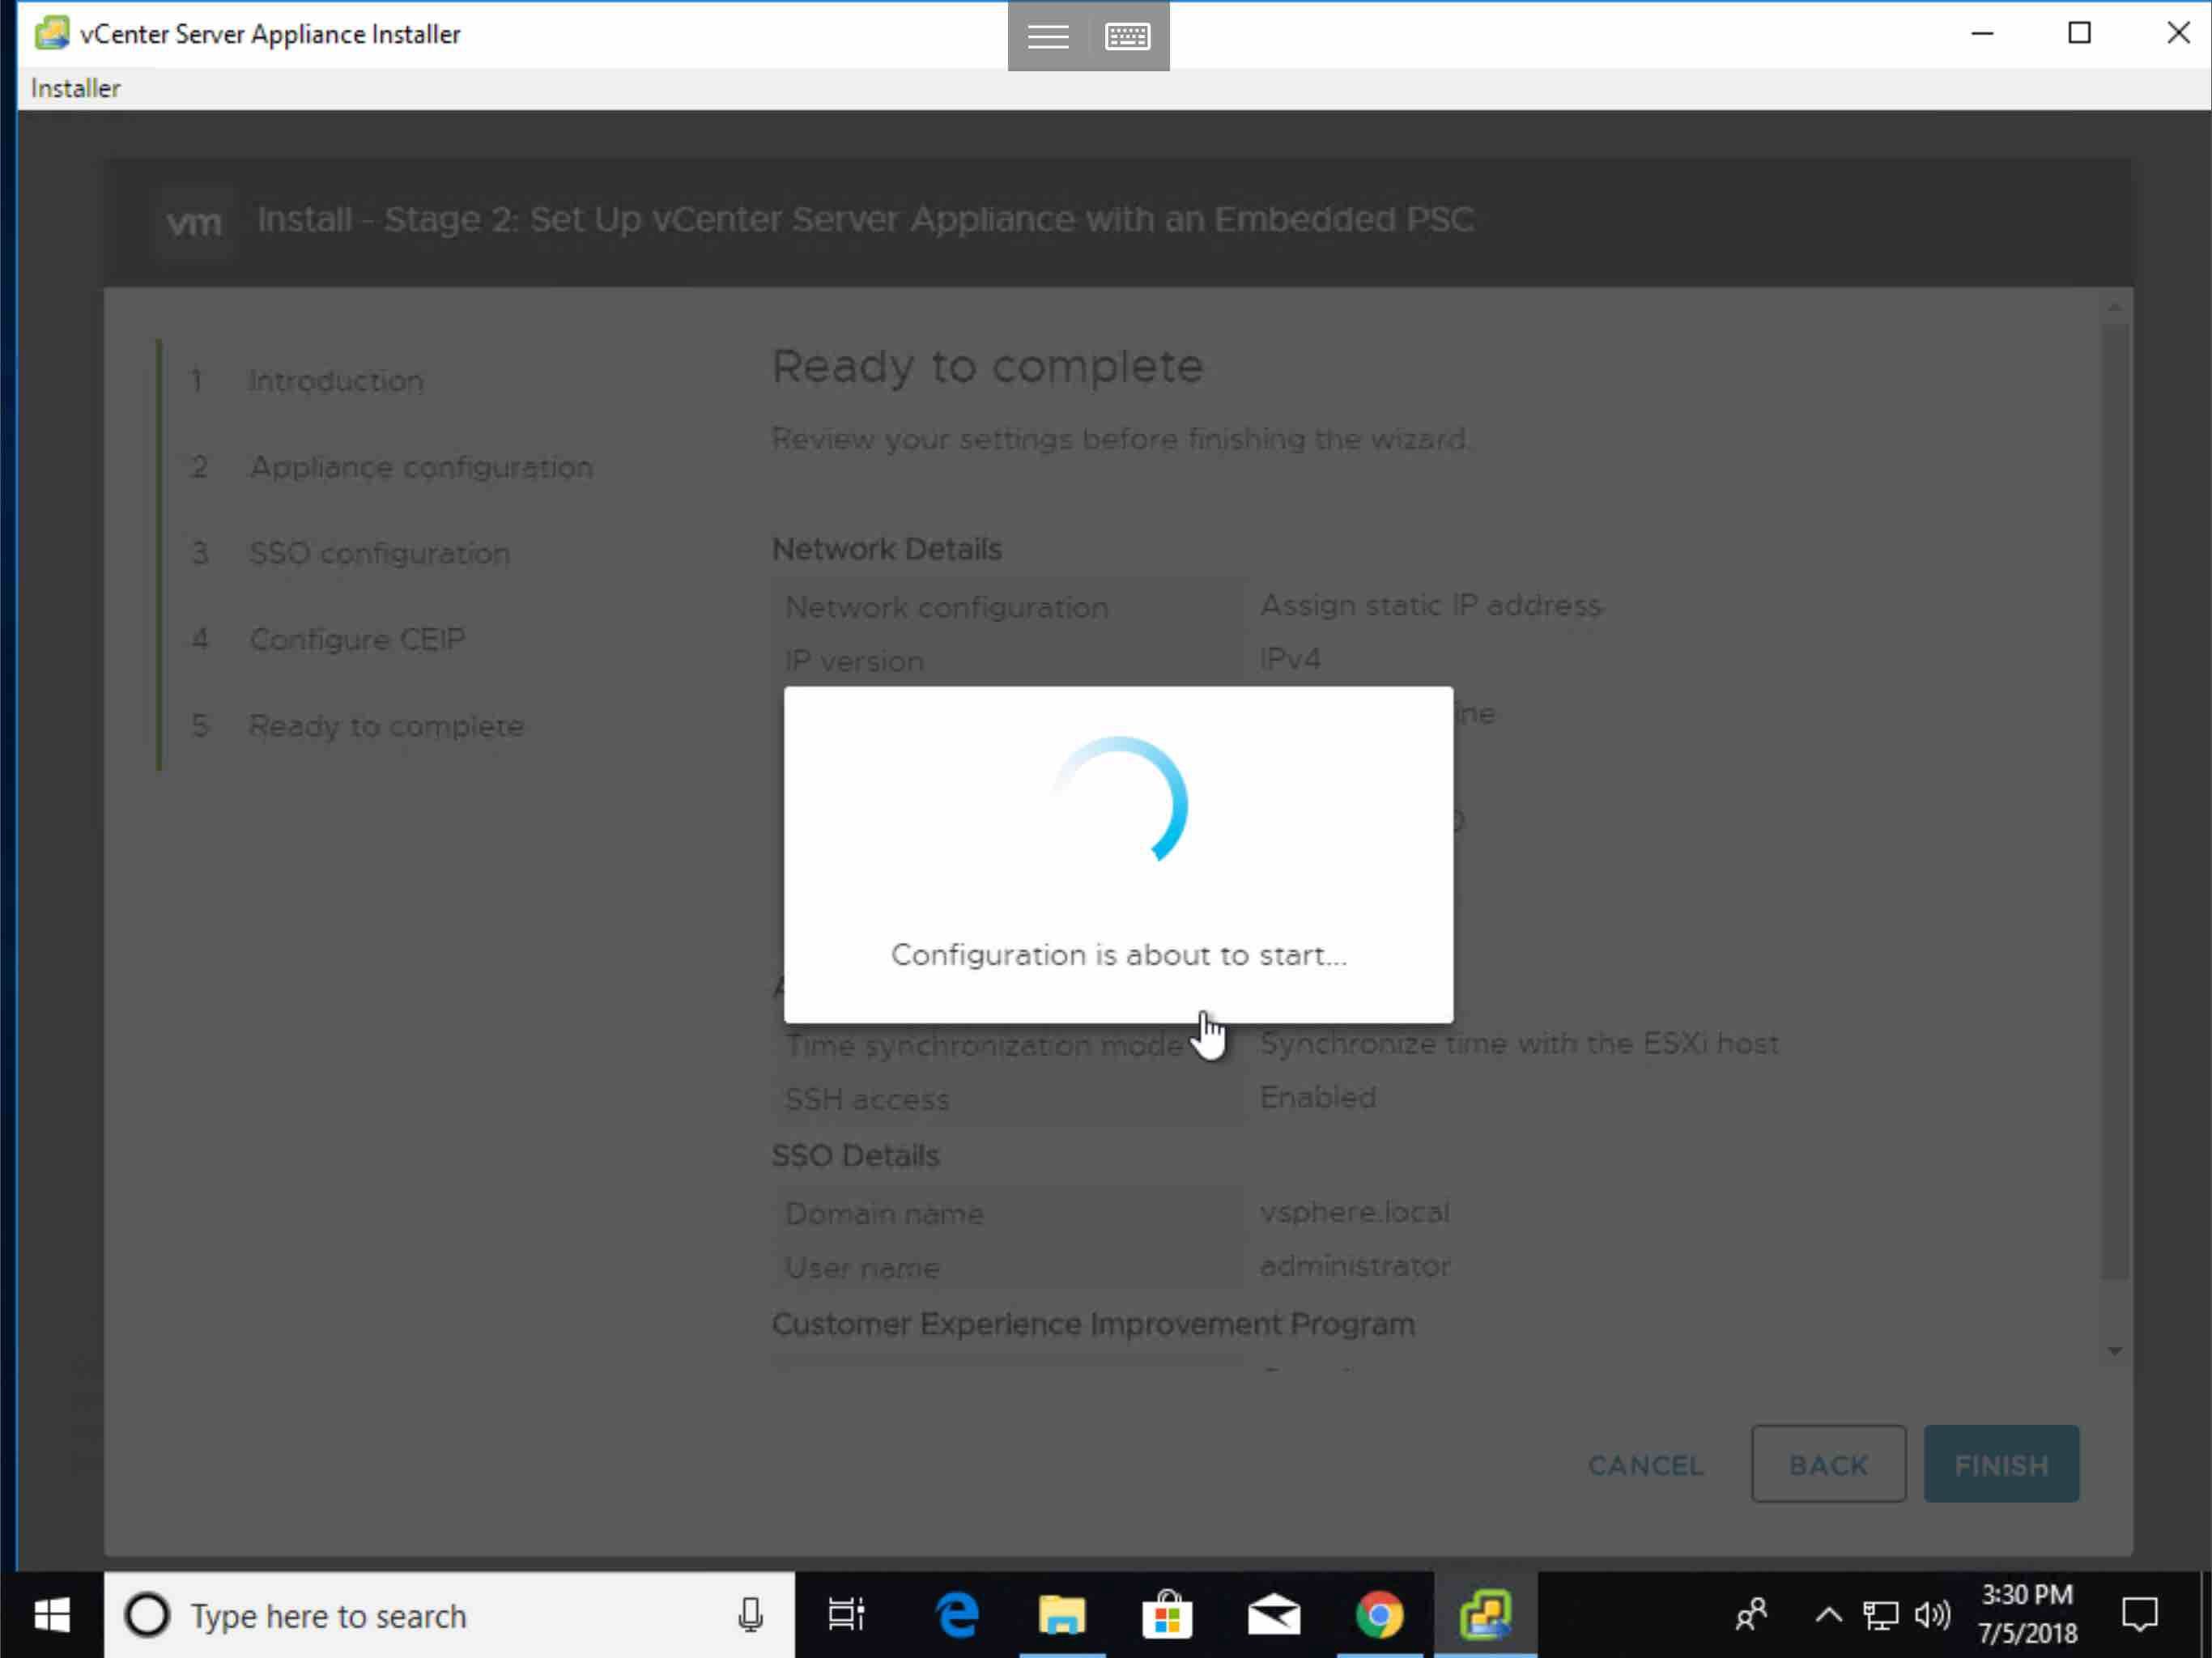Image resolution: width=2212 pixels, height=1658 pixels.
Task: Open Microsoft Edge from the taskbar
Action: pyautogui.click(x=957, y=1615)
